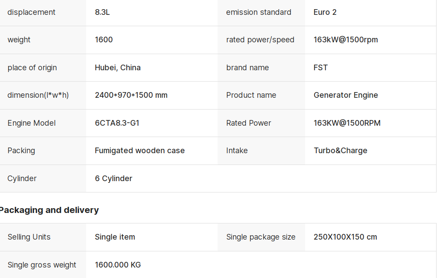The height and width of the screenshot is (278, 437).
Task: Click the place of origin Hubei, China
Action: (x=118, y=68)
